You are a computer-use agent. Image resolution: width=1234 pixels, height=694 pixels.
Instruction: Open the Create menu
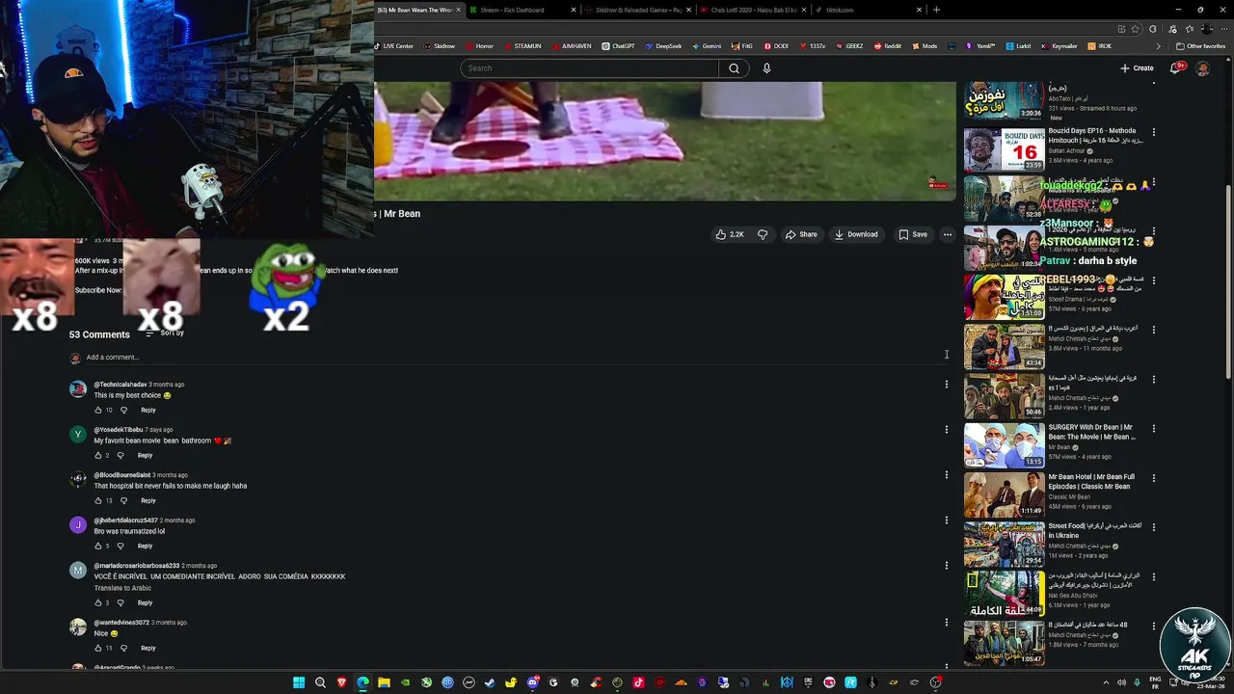coord(1137,68)
